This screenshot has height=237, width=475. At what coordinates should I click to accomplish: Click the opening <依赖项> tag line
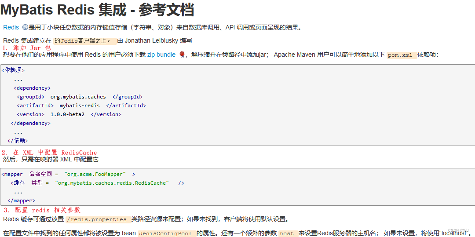13,70
